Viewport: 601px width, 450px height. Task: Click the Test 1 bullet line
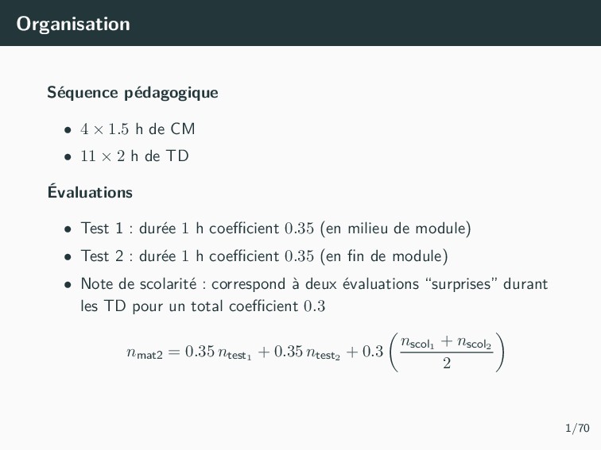tap(276, 229)
